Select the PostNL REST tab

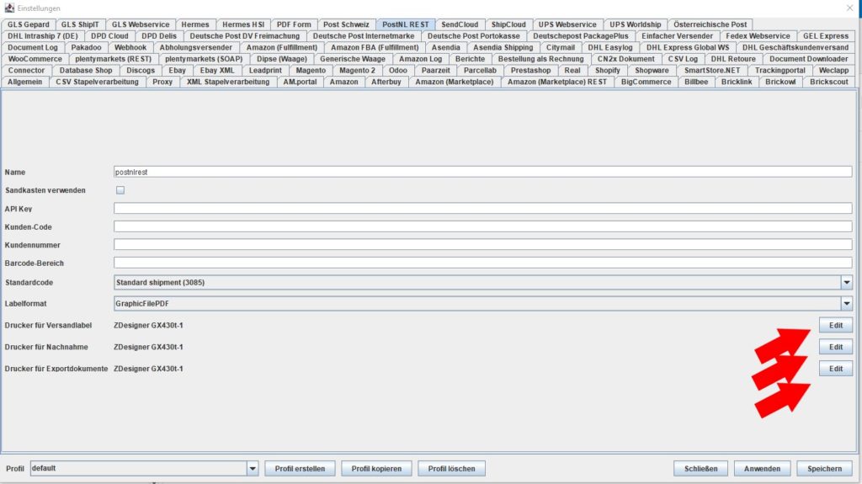[x=406, y=24]
